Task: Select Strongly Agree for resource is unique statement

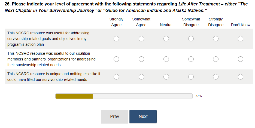Action: pyautogui.click(x=116, y=77)
